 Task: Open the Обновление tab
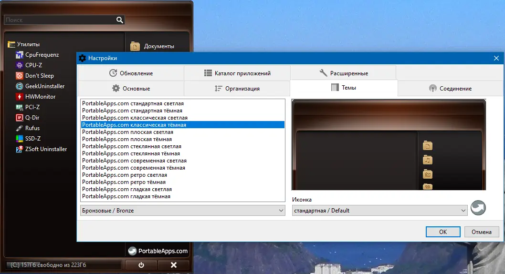(x=131, y=73)
